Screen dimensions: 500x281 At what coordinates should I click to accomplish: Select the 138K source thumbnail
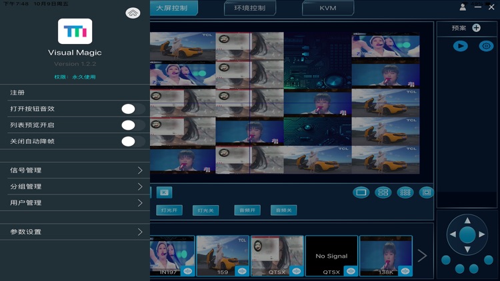point(386,256)
